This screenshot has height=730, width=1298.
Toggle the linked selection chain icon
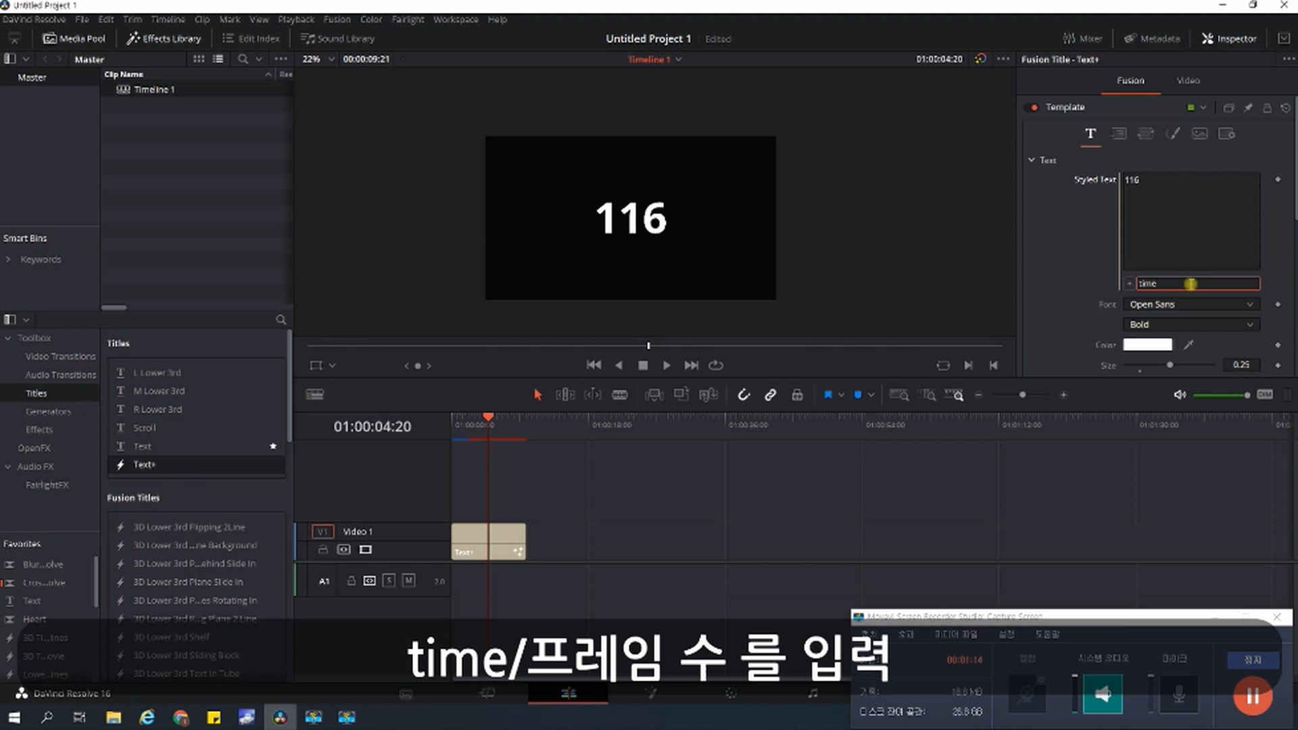click(x=770, y=395)
